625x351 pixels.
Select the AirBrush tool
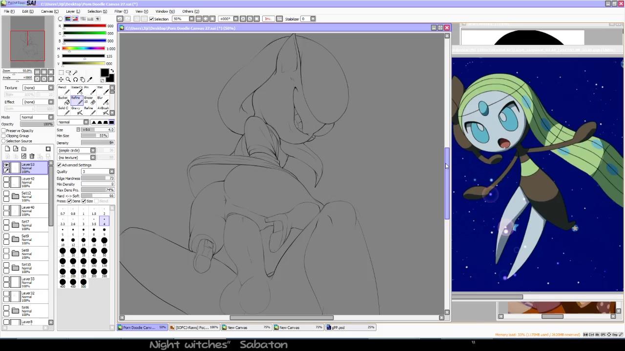(x=103, y=110)
